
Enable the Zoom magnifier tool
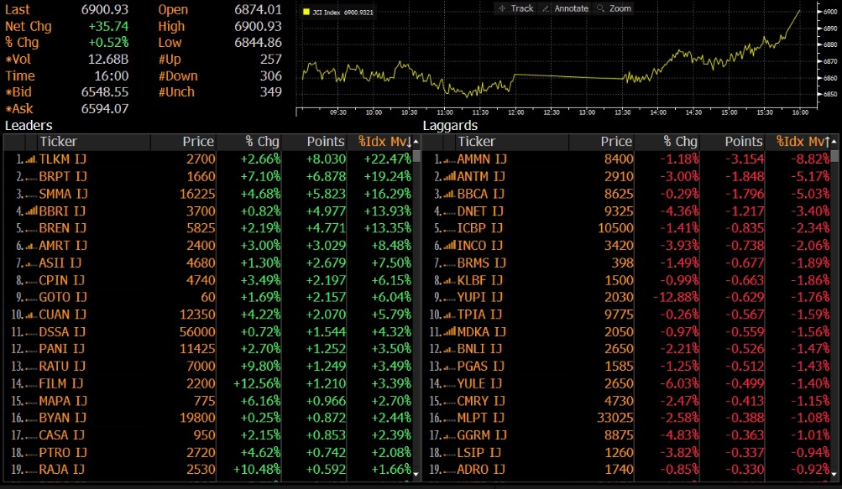614,8
